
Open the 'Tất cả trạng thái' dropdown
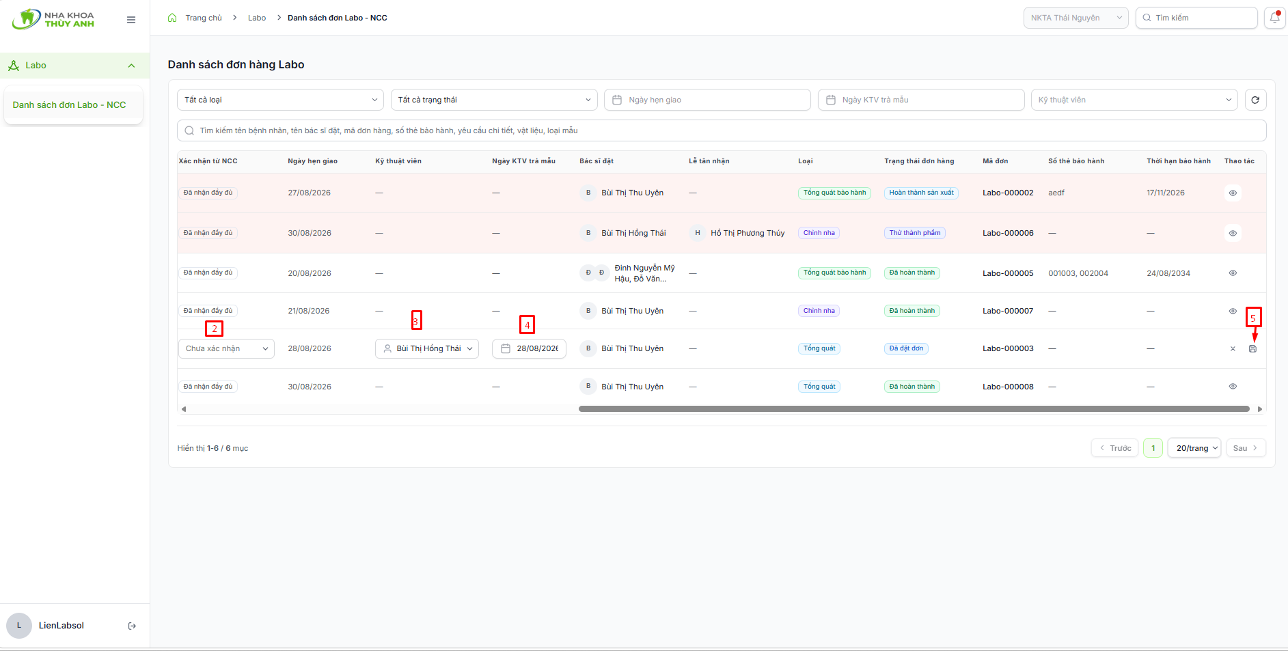(494, 100)
